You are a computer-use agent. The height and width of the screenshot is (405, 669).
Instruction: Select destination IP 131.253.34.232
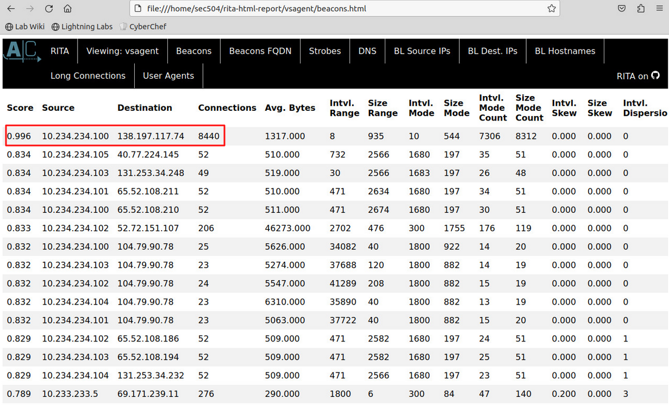[x=151, y=376]
